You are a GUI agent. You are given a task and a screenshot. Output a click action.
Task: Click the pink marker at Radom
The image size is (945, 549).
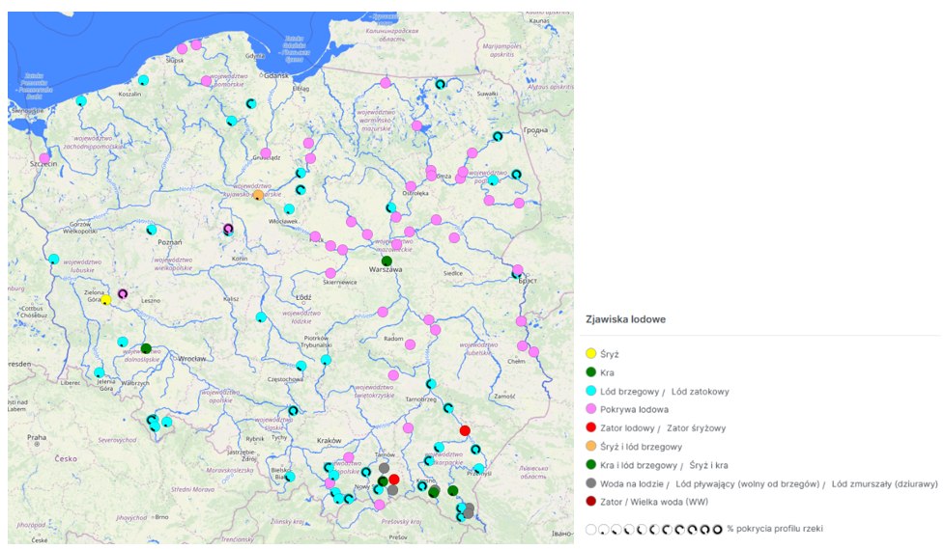click(410, 343)
